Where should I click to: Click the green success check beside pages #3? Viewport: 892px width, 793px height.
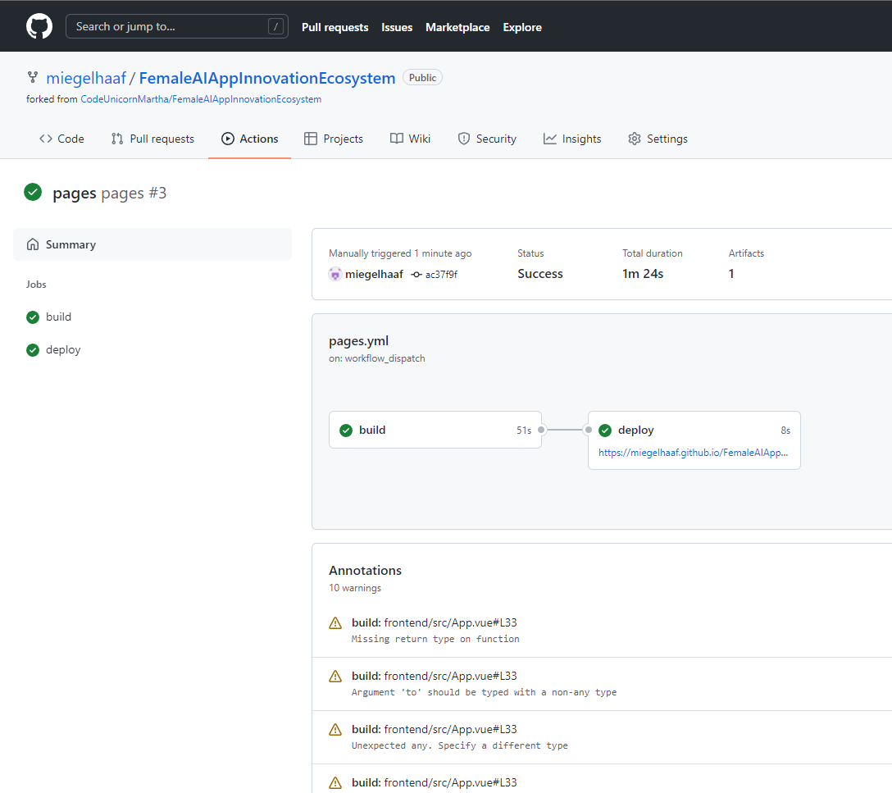[x=33, y=192]
